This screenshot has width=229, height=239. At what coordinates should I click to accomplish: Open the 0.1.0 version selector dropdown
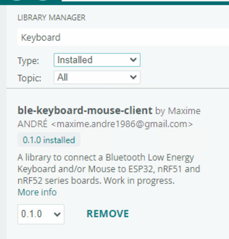pos(41,214)
